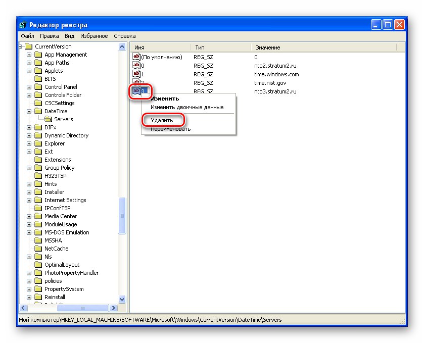
Task: Click the CSCSettings folder icon
Action: 38,103
